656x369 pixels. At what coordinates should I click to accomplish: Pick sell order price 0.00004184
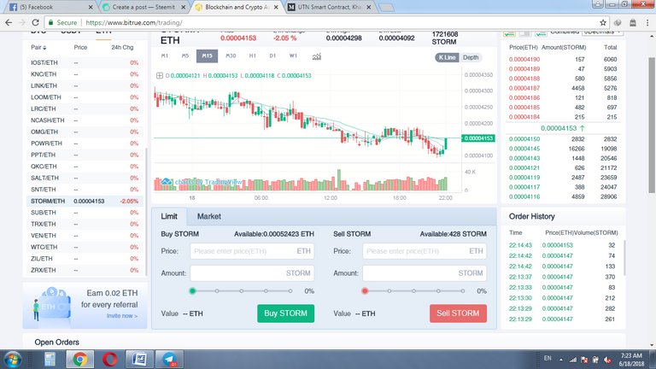524,117
